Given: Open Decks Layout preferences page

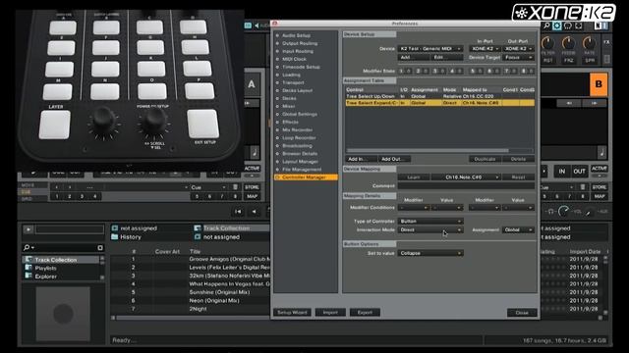Looking at the screenshot, I should click(x=297, y=90).
